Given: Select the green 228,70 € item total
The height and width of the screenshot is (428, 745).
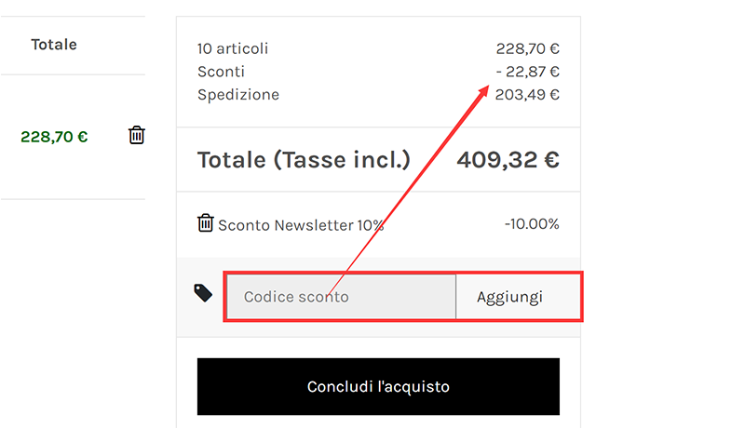Looking at the screenshot, I should (54, 137).
